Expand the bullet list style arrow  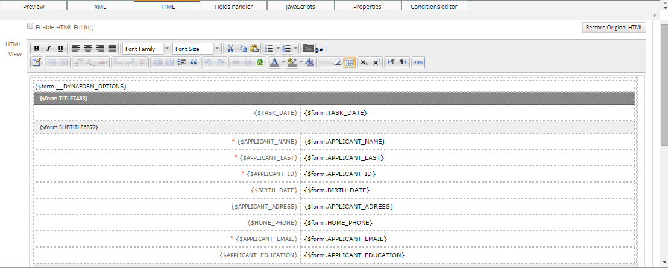click(278, 49)
